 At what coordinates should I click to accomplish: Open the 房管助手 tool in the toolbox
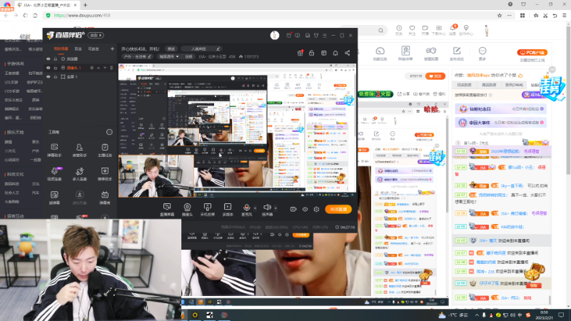tap(79, 150)
